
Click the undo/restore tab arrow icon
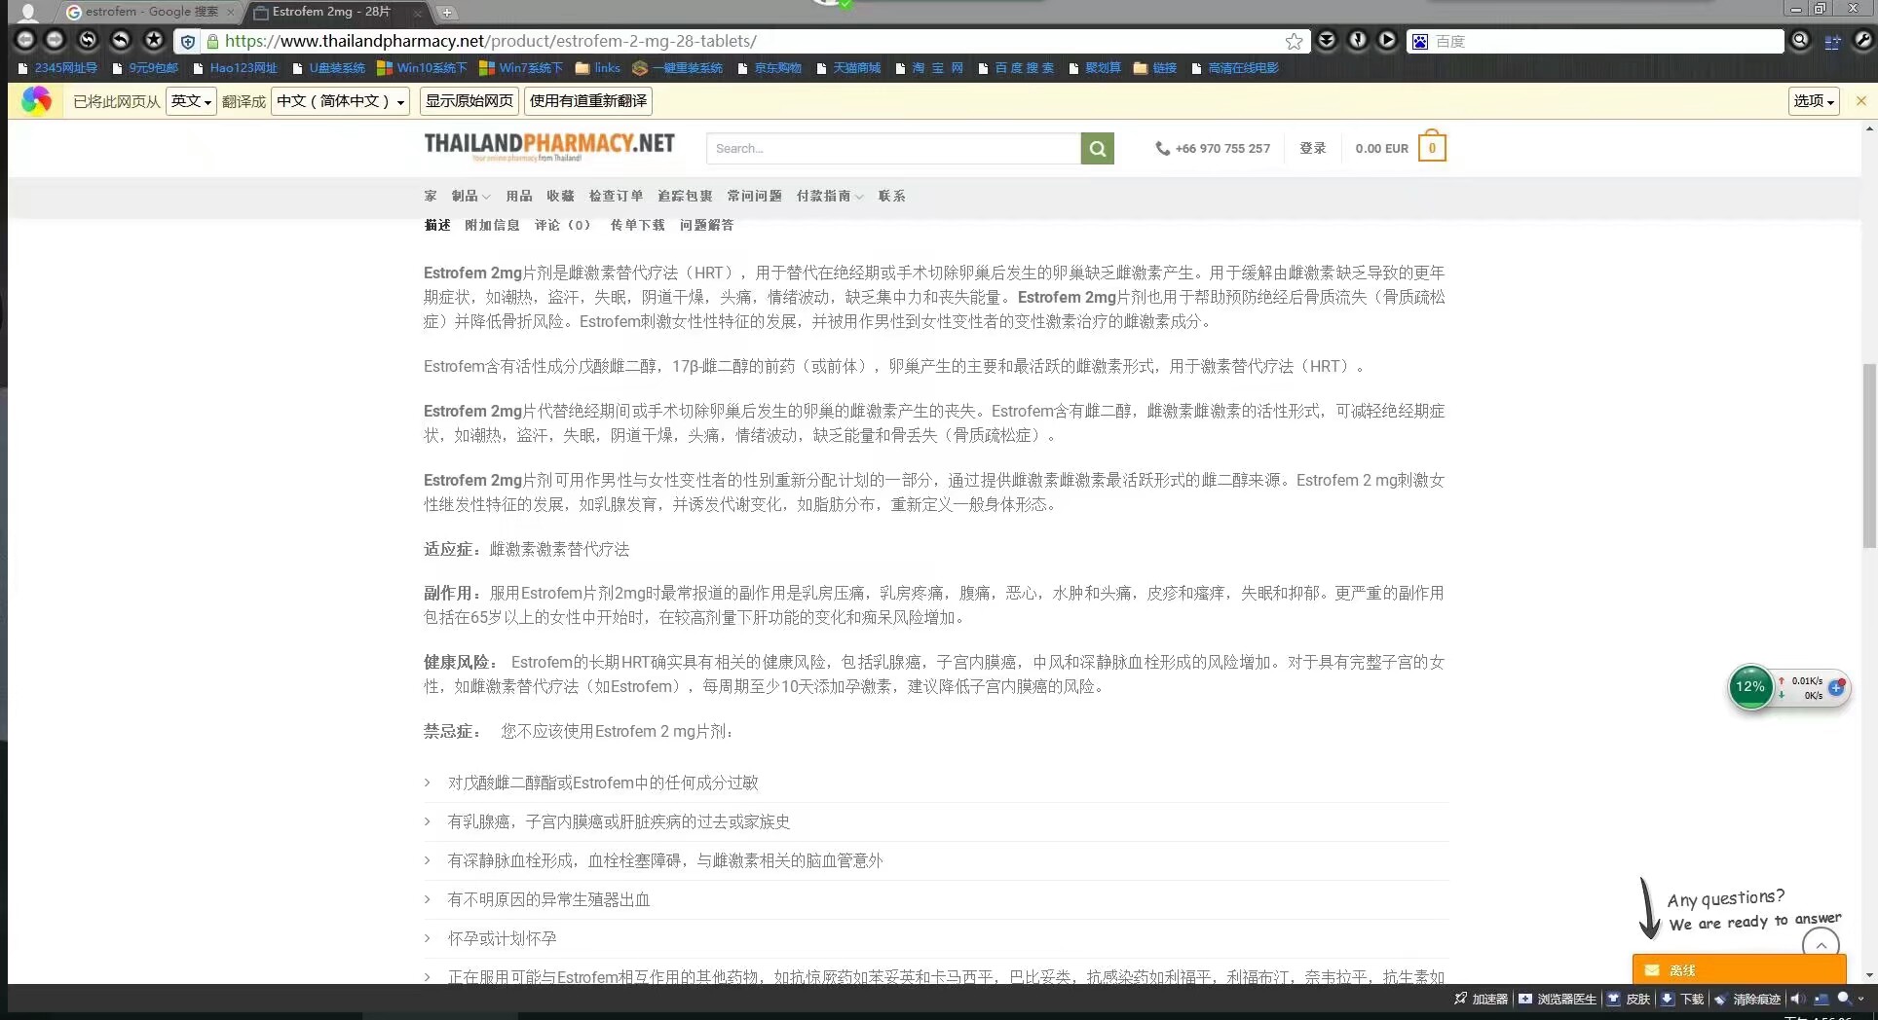pyautogui.click(x=120, y=40)
